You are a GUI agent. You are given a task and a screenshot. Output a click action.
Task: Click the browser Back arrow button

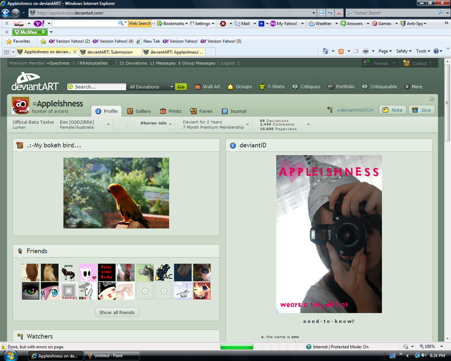(6, 13)
